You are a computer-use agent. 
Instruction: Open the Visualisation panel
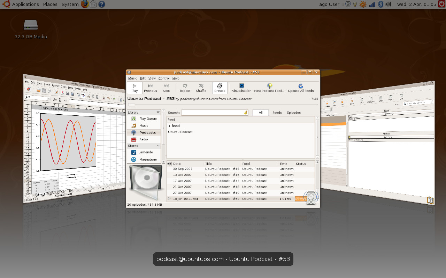241,88
